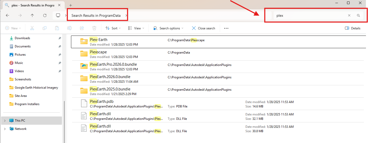
Task: Select the Plexscape result name
Action: (98, 52)
